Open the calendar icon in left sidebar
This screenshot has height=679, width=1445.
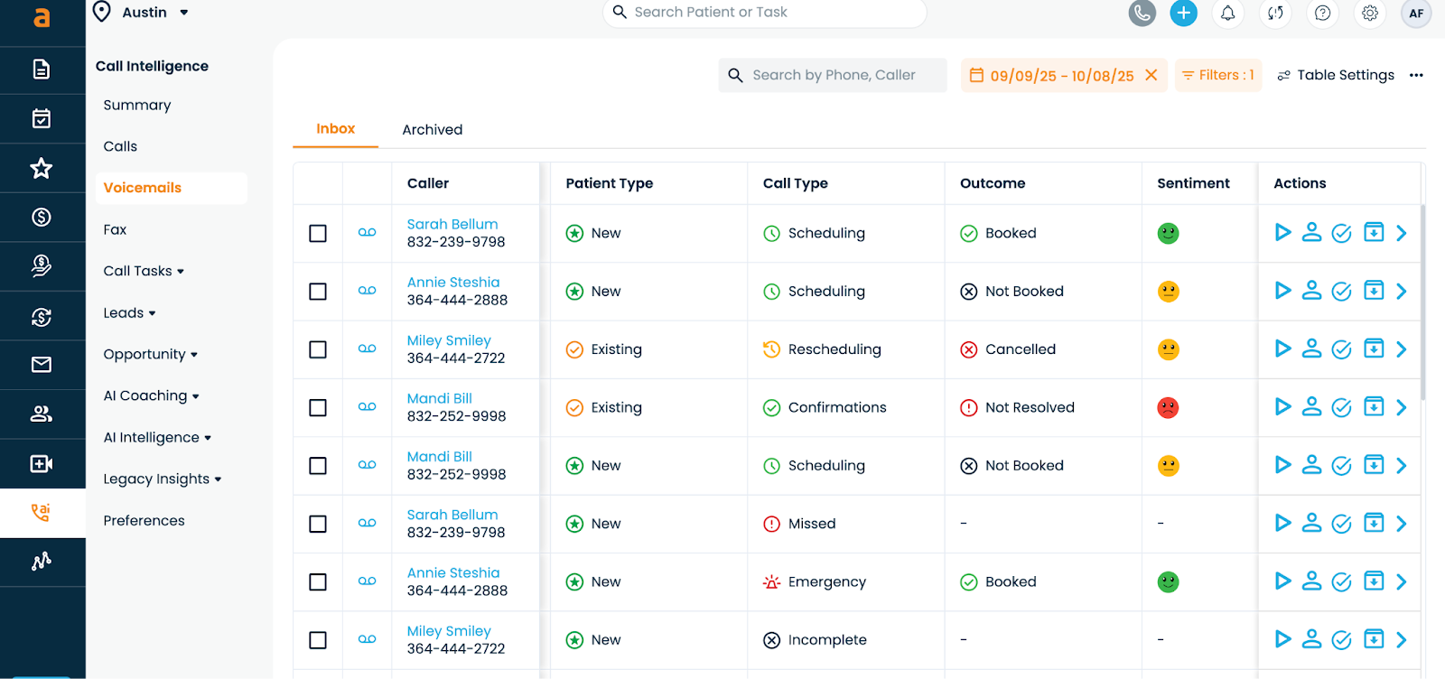[x=42, y=118]
